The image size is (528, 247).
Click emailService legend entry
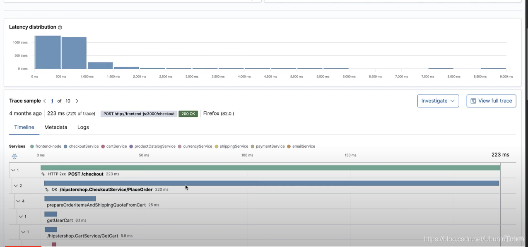click(x=301, y=146)
